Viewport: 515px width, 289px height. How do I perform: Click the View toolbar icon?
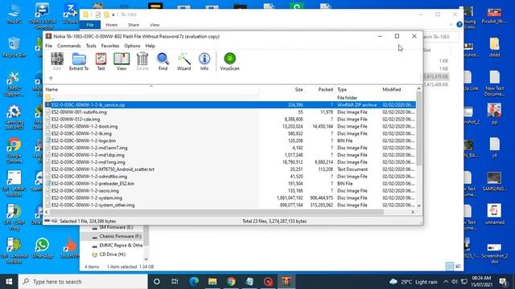[122, 61]
